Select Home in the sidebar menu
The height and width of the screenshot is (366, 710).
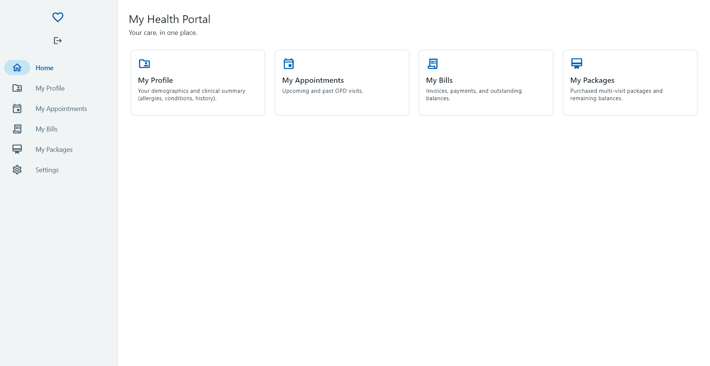pos(44,68)
